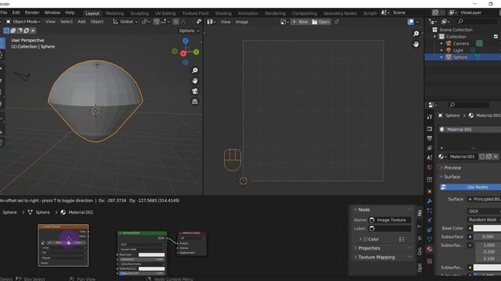501x281 pixels.
Task: Click the image editor zoom icon
Action: click(416, 34)
